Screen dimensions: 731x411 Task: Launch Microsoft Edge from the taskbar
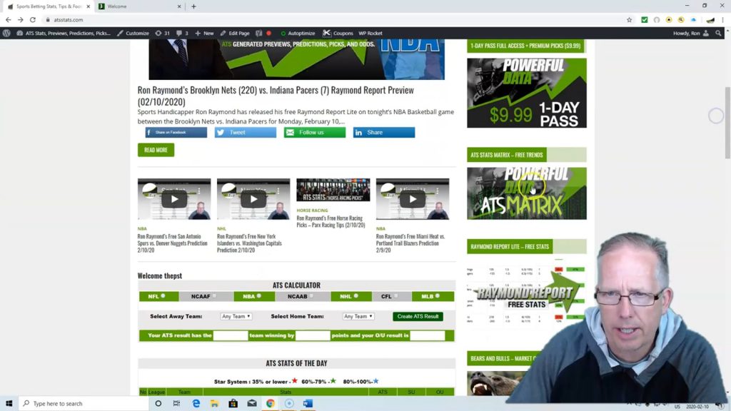196,403
